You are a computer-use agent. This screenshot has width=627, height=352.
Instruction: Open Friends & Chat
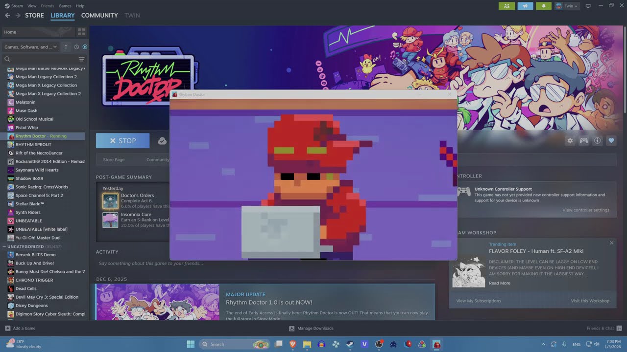(x=604, y=328)
